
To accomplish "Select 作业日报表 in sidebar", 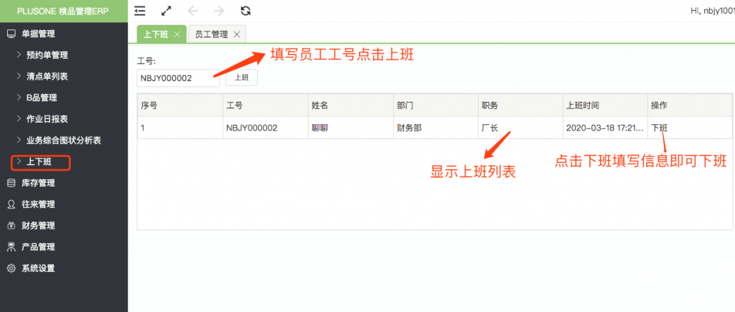I will click(x=47, y=119).
